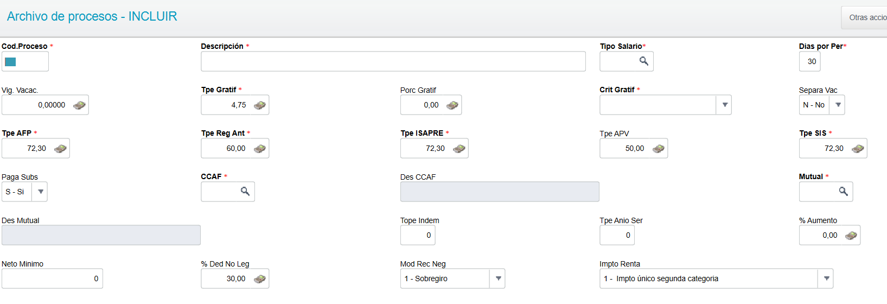This screenshot has width=887, height=304.
Task: Click calculator icon beside Porc Gratif
Action: pyautogui.click(x=452, y=105)
